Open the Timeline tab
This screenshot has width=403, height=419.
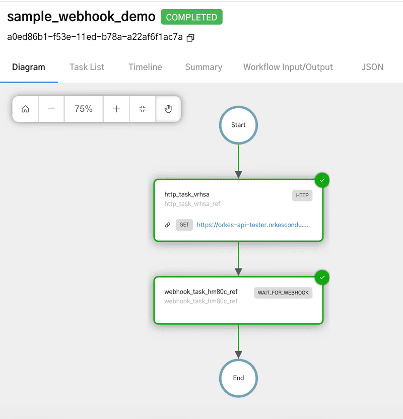point(145,66)
